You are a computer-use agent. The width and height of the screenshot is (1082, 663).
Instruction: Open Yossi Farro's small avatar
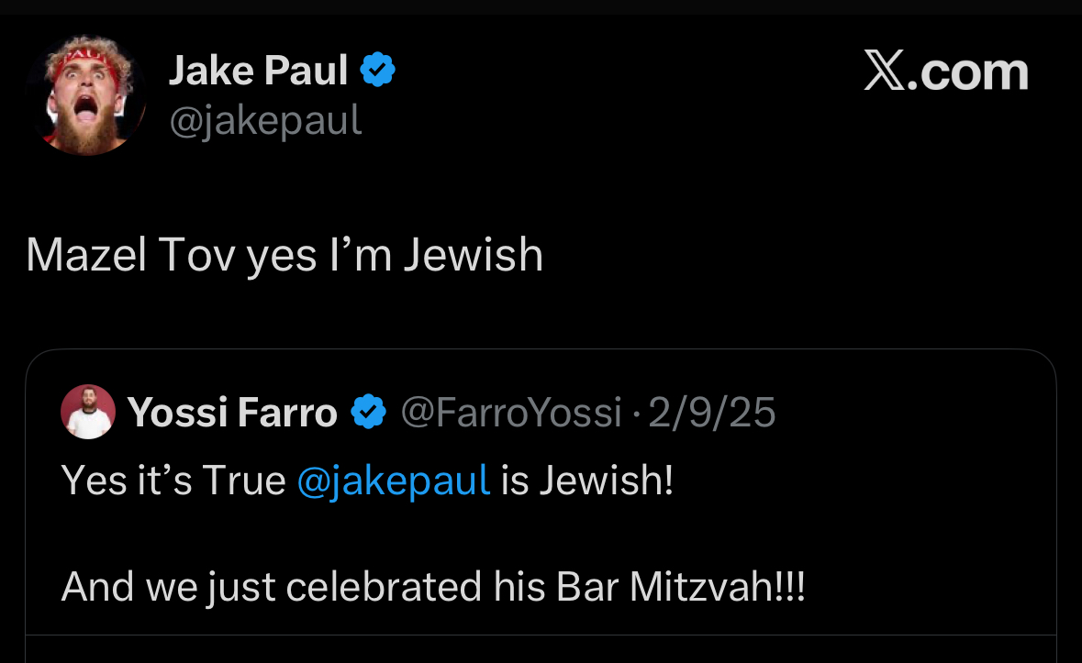[88, 413]
